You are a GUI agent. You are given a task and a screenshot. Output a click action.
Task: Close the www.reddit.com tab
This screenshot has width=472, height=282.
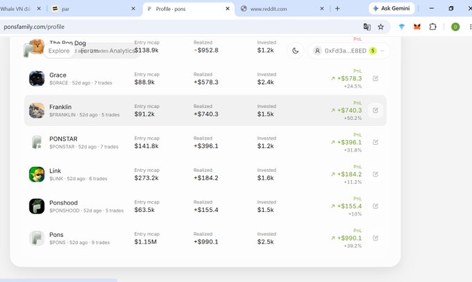click(322, 9)
